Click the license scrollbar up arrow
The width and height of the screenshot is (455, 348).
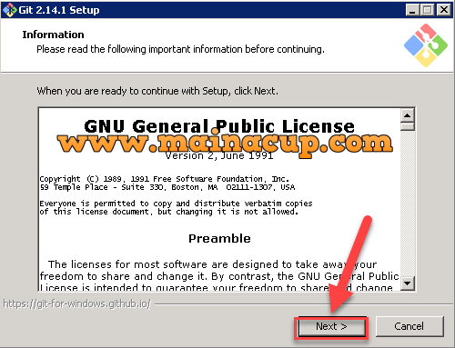(x=408, y=115)
